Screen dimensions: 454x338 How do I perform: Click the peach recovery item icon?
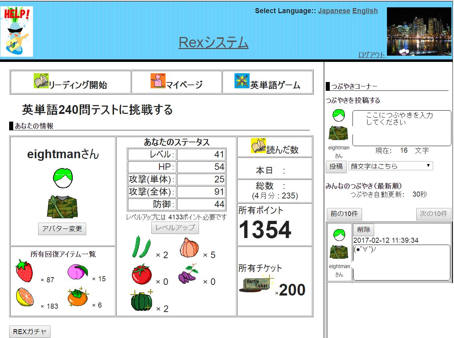coord(77,272)
